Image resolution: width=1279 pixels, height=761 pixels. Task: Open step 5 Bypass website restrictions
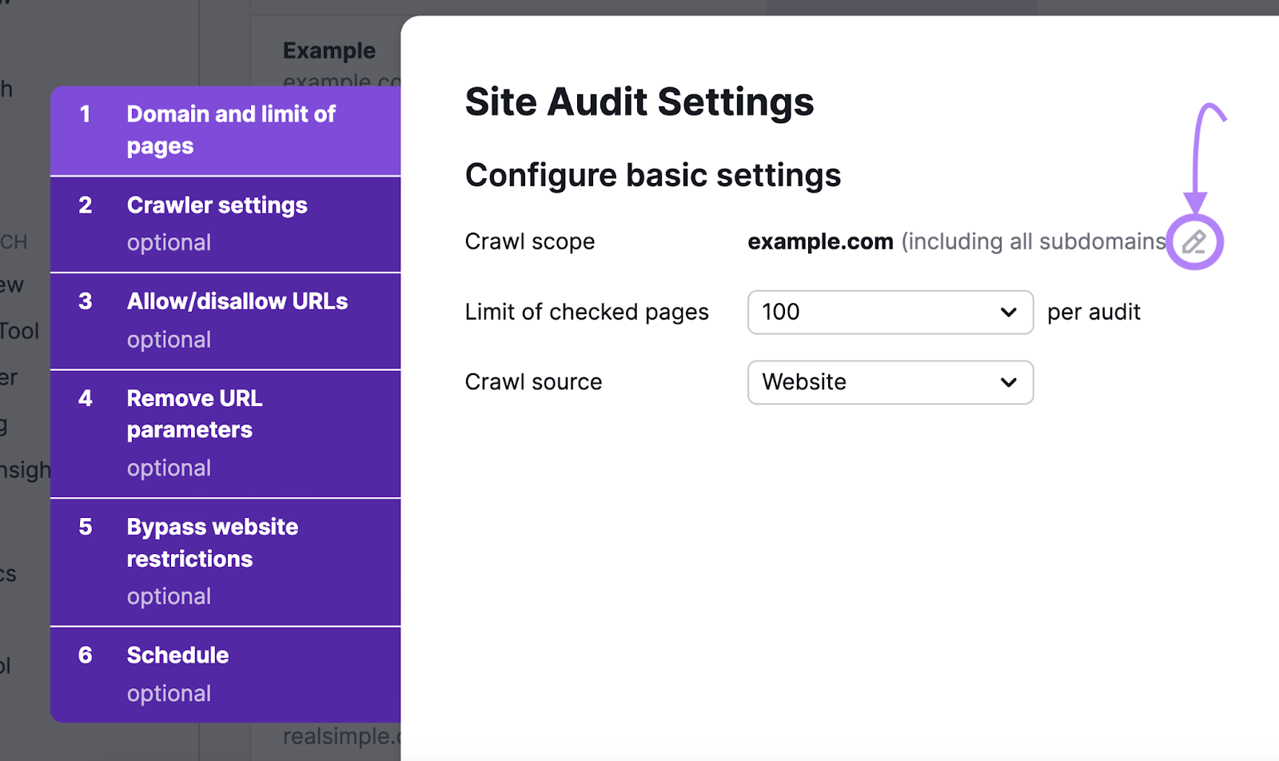click(225, 563)
